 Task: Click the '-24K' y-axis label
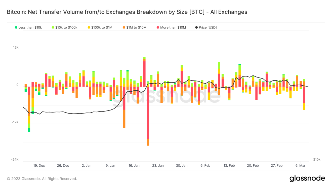click(15, 160)
